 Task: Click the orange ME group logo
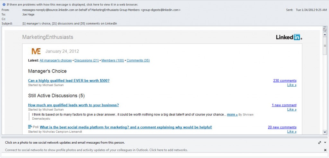click(36, 51)
